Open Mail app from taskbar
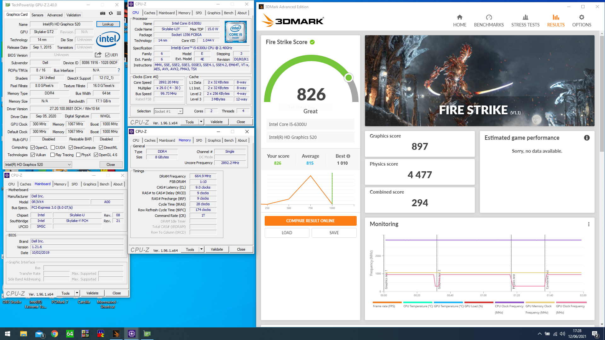This screenshot has height=340, width=605. (39, 334)
